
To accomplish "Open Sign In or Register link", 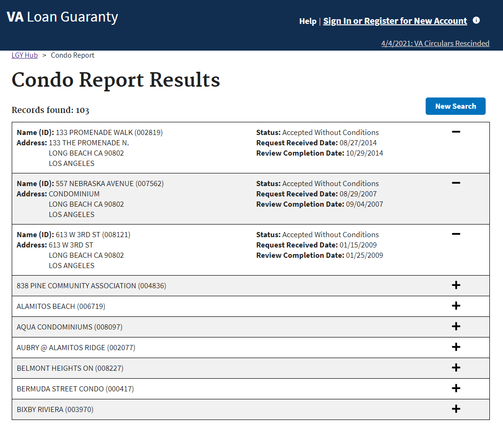I will click(395, 21).
